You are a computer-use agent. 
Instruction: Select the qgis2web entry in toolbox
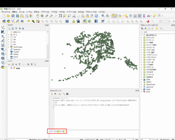150,87
